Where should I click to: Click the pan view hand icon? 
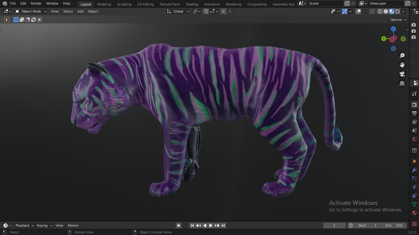[402, 65]
